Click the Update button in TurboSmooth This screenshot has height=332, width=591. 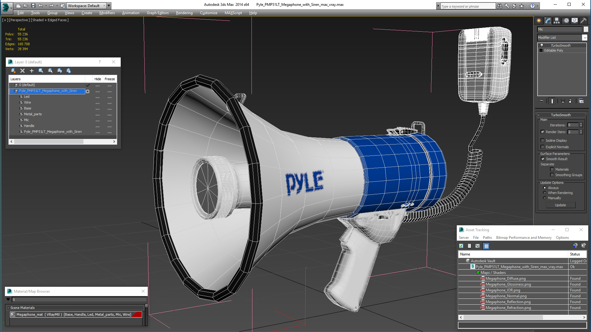(561, 205)
